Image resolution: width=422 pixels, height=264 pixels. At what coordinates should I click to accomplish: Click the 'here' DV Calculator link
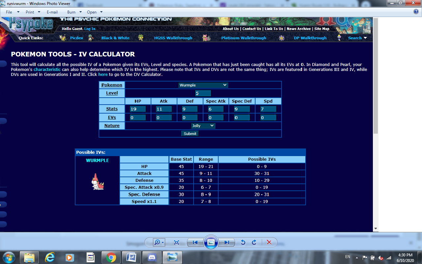[x=103, y=75]
